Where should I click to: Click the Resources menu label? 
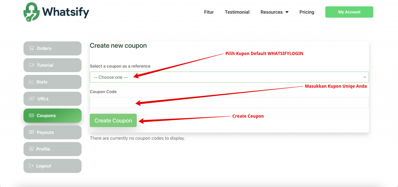(271, 12)
